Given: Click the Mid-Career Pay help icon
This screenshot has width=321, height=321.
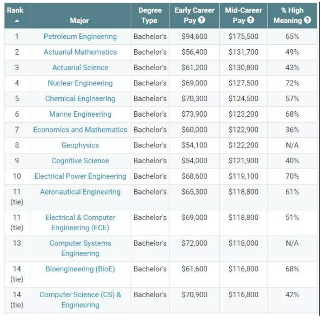Looking at the screenshot, I should (251, 20).
